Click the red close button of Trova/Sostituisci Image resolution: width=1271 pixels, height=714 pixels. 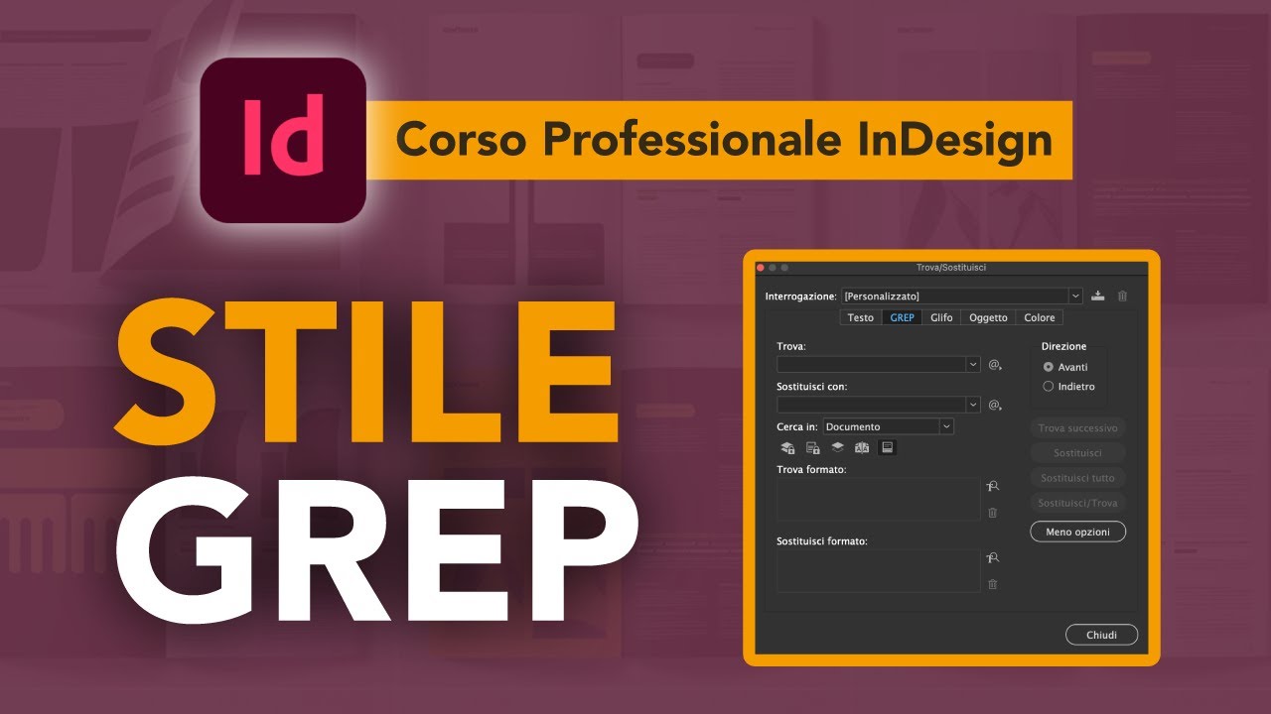pyautogui.click(x=760, y=268)
